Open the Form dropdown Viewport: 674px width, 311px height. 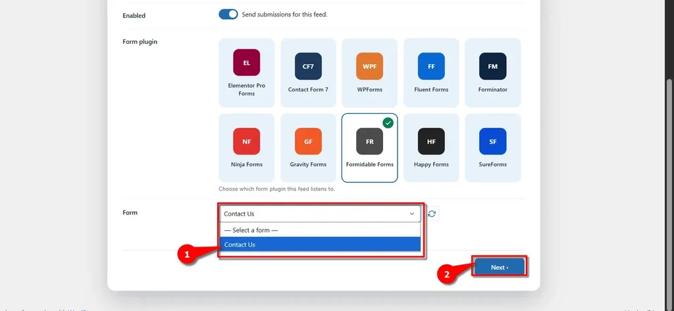coord(320,214)
